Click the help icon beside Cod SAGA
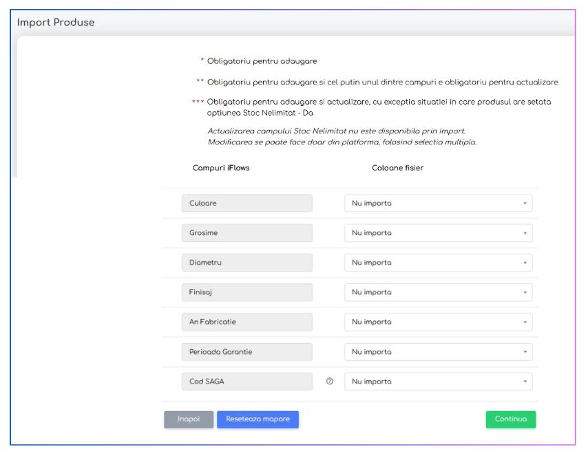 click(330, 382)
